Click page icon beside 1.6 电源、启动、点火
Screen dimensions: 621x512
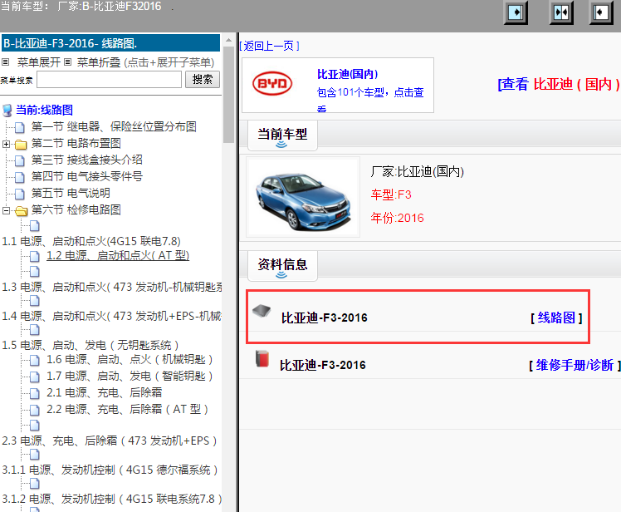pos(35,360)
